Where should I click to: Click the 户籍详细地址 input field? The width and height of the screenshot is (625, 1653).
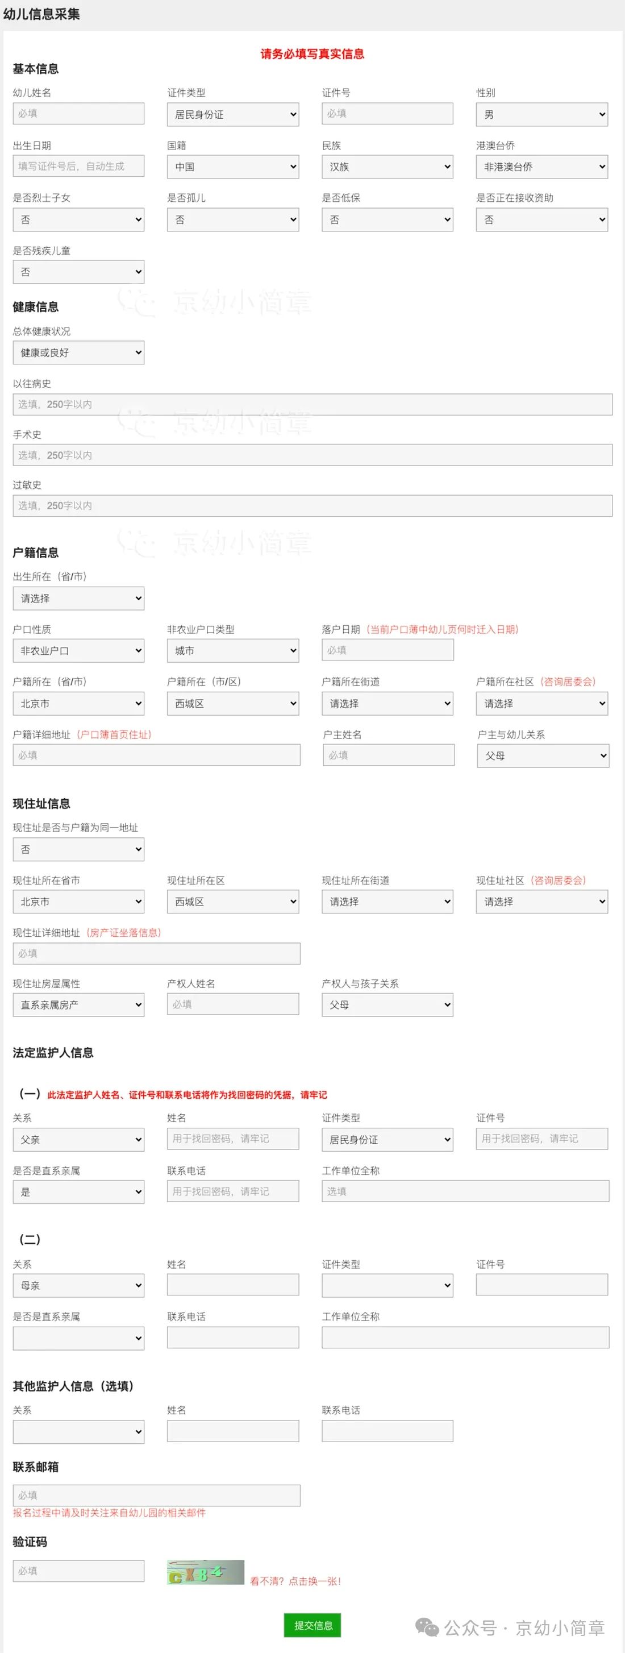click(157, 755)
